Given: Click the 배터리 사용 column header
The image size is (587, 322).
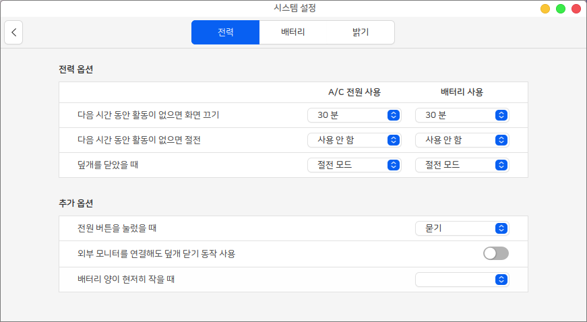Looking at the screenshot, I should [x=462, y=92].
